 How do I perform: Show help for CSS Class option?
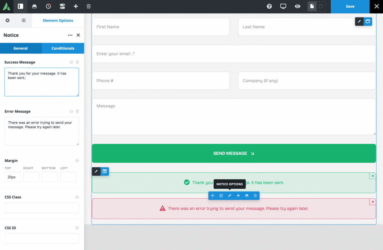pos(77,197)
